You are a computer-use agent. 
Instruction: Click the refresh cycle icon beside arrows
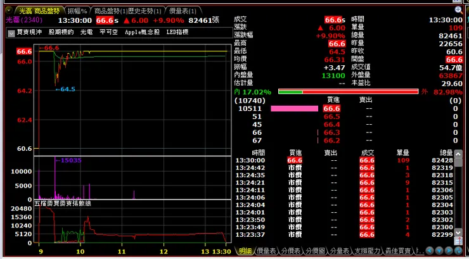point(458,250)
